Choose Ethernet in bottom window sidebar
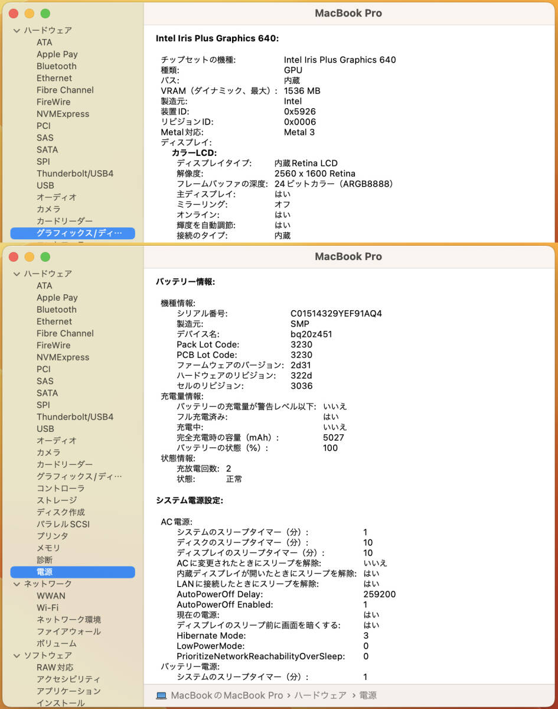 tap(54, 321)
